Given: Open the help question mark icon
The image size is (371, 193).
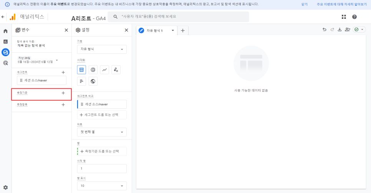Looking at the screenshot, I should (x=354, y=17).
